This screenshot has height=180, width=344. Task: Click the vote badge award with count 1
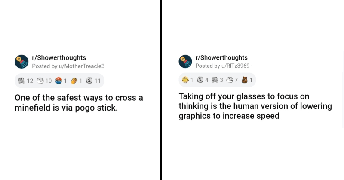[58, 81]
